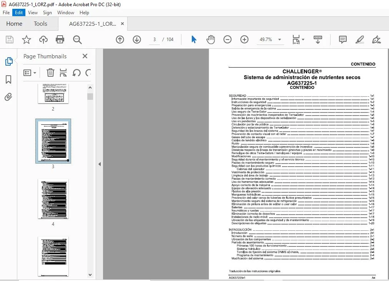
Task: Click the page number input field
Action: [154, 40]
